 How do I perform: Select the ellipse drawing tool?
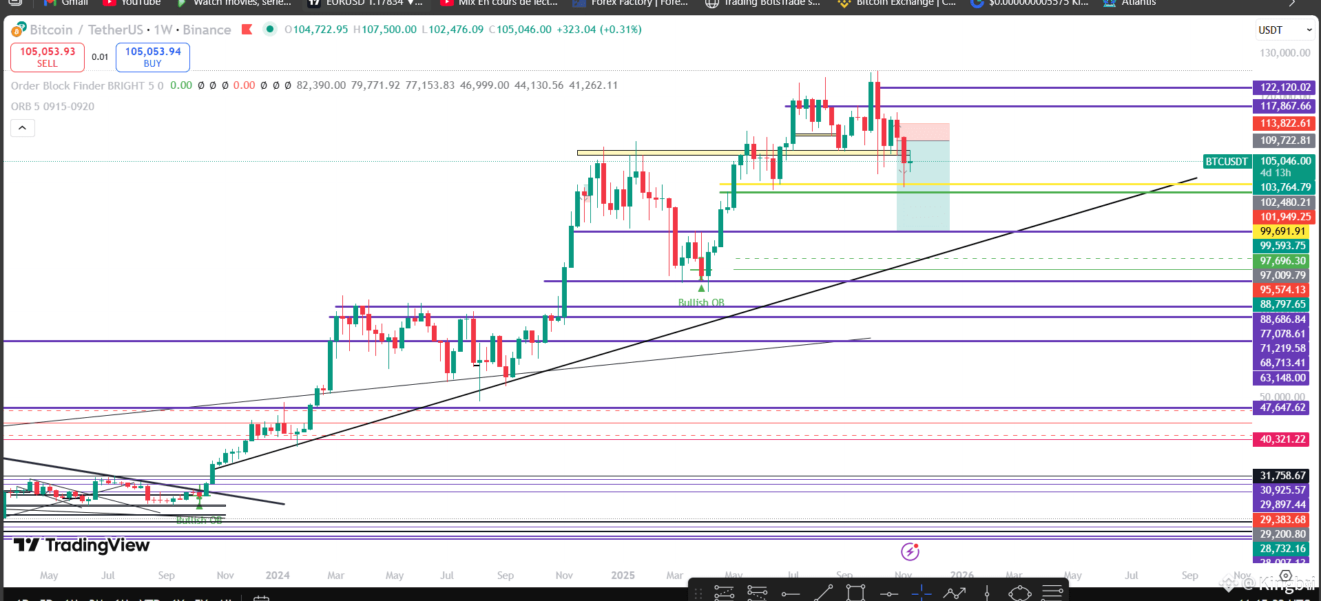click(1019, 593)
